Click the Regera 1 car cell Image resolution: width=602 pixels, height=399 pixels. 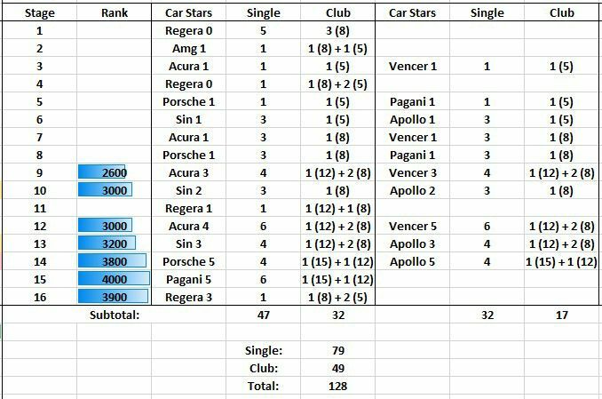pyautogui.click(x=187, y=208)
